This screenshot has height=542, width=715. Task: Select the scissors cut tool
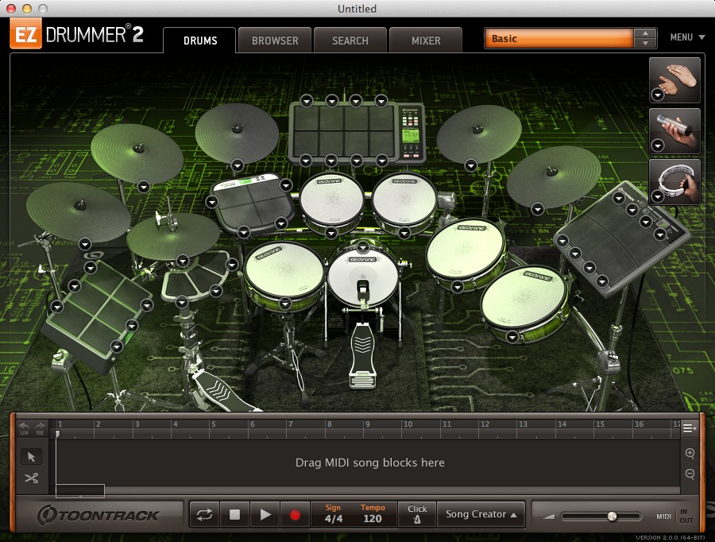pyautogui.click(x=32, y=478)
